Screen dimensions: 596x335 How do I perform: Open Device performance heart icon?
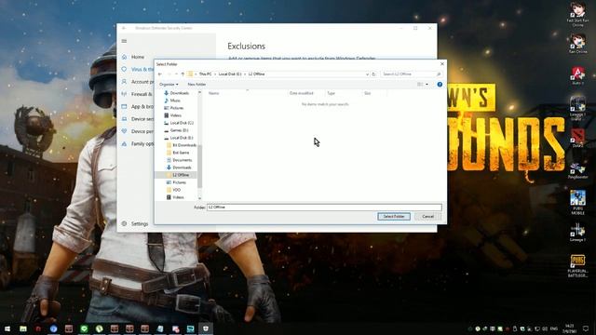tap(124, 131)
